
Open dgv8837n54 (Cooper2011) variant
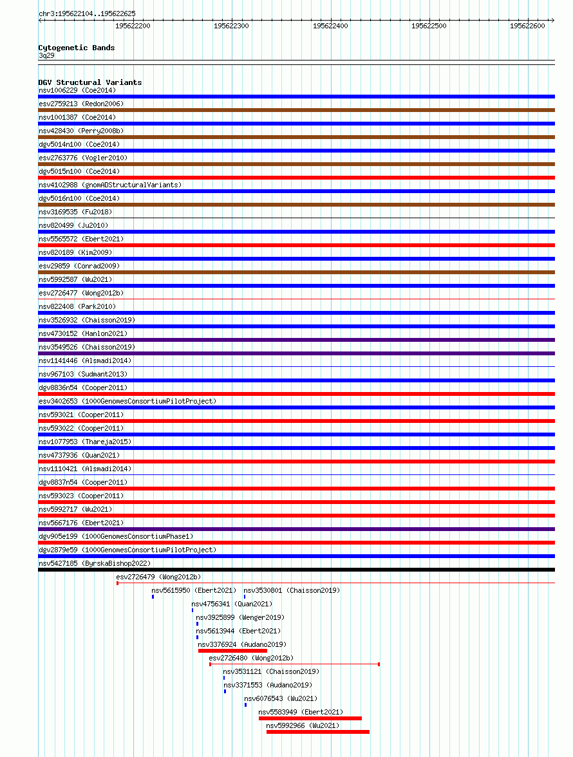83,482
